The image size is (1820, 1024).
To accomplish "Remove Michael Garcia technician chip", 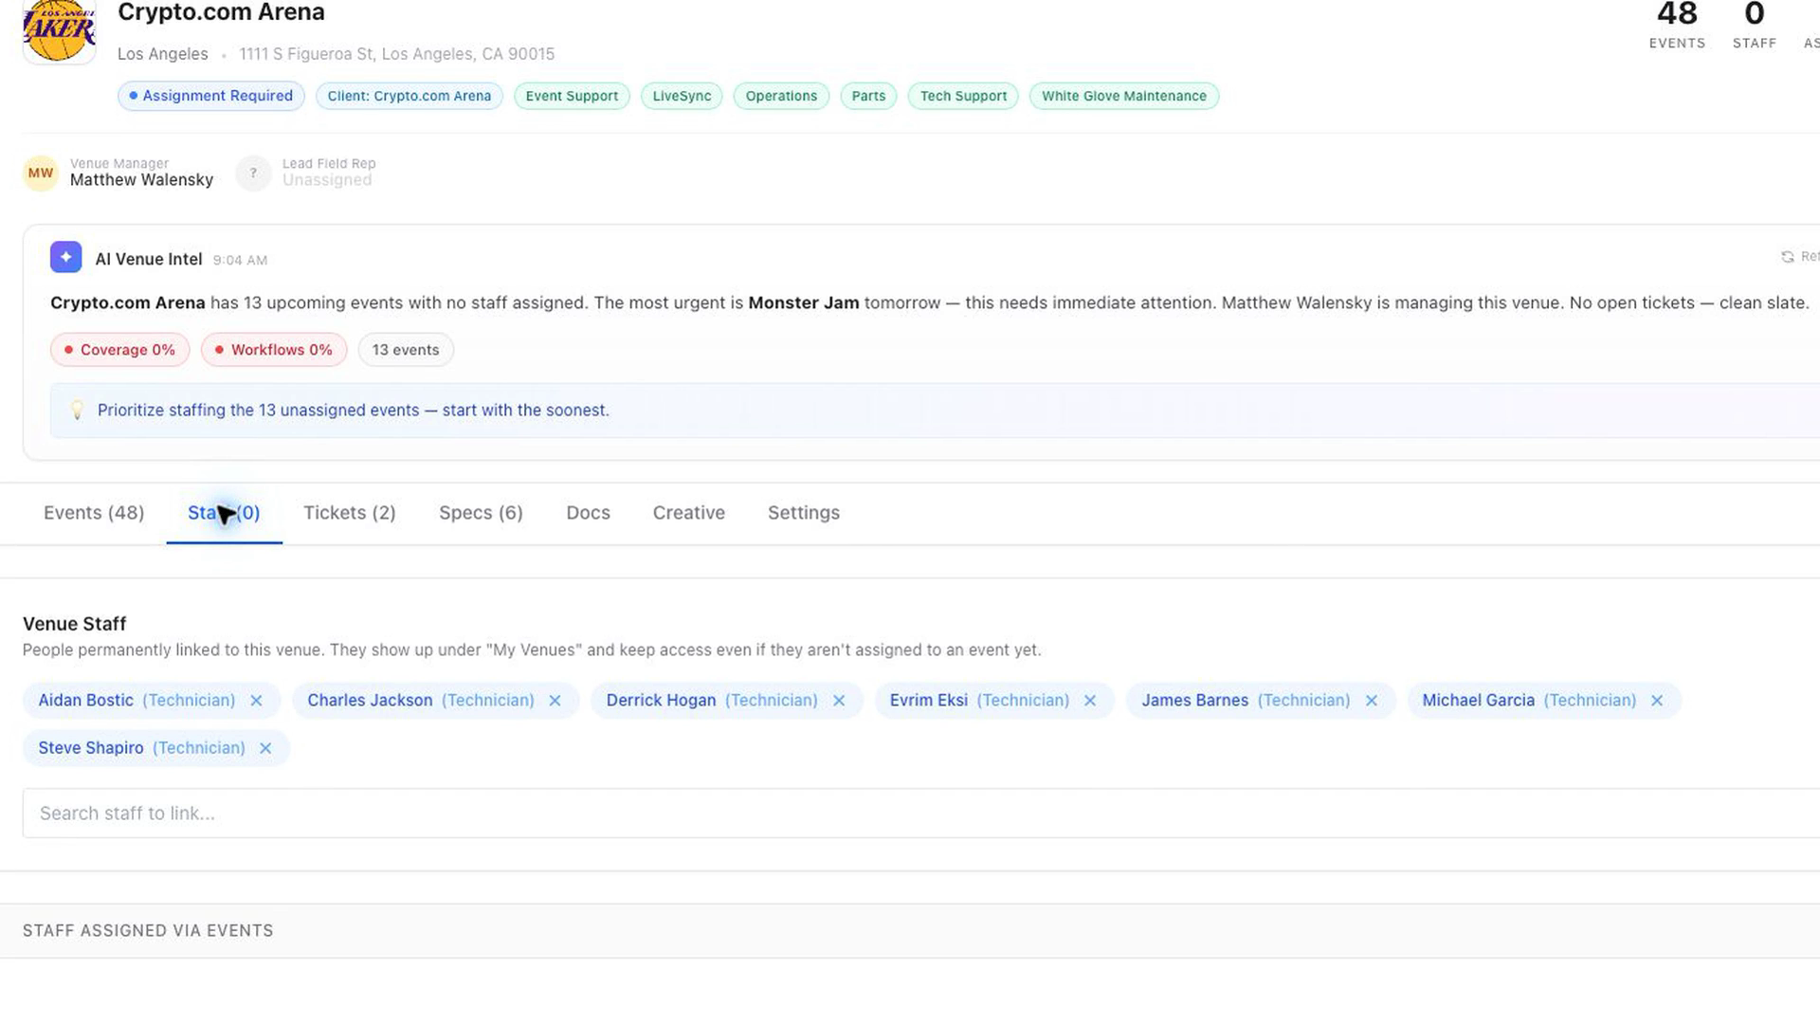I will (x=1657, y=701).
